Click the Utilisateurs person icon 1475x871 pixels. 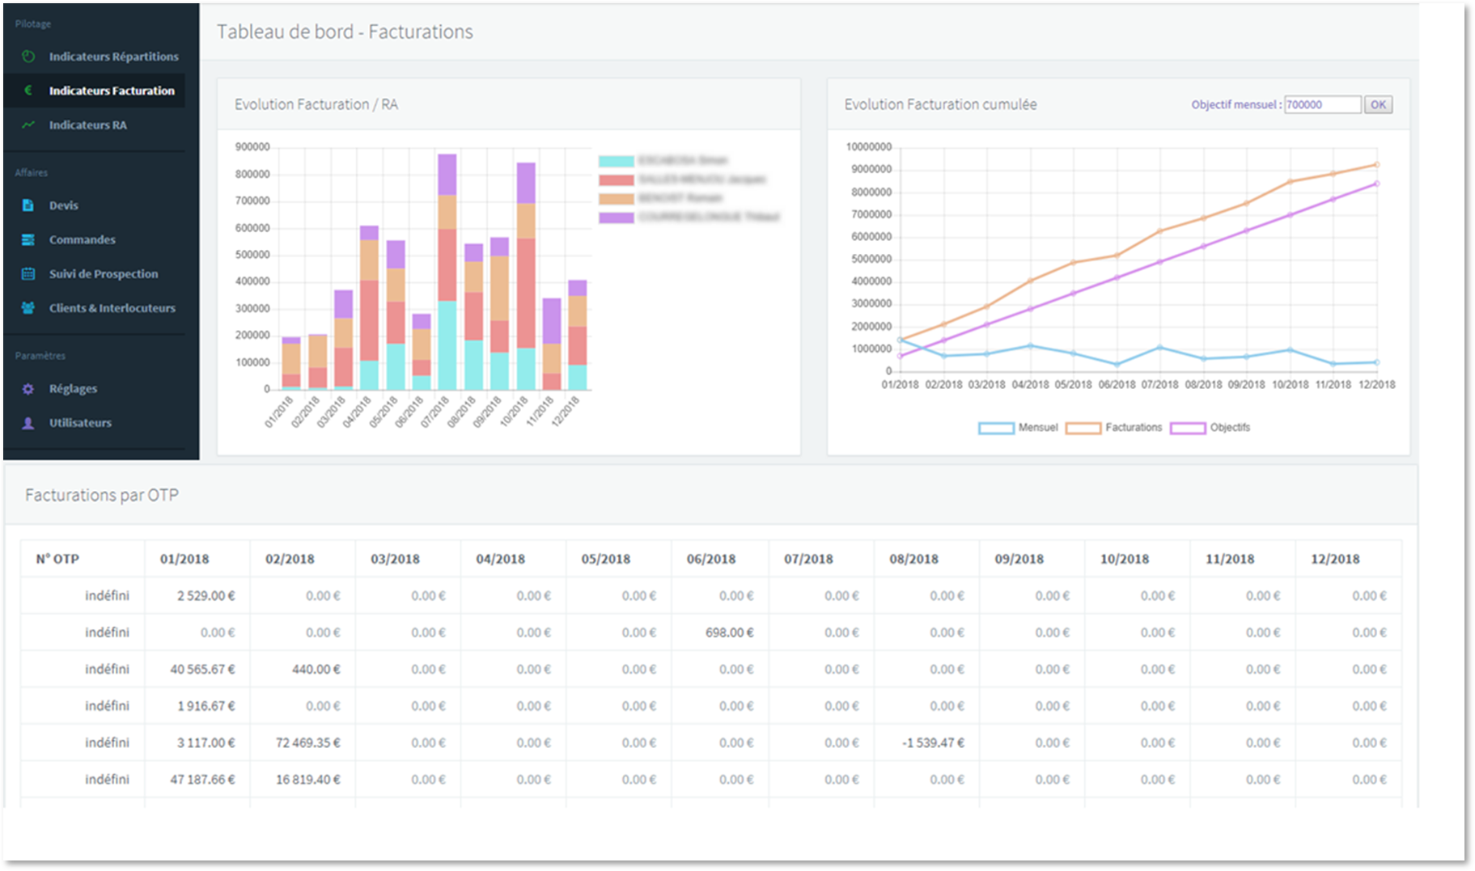[28, 423]
